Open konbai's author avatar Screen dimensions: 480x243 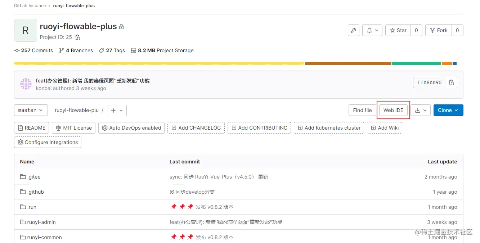coord(26,84)
